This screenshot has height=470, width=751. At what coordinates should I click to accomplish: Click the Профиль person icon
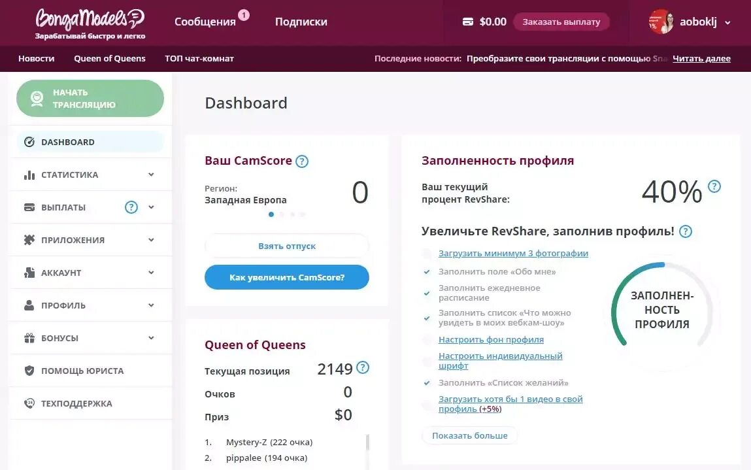(x=29, y=305)
